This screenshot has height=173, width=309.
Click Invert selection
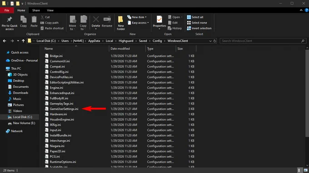(x=199, y=28)
